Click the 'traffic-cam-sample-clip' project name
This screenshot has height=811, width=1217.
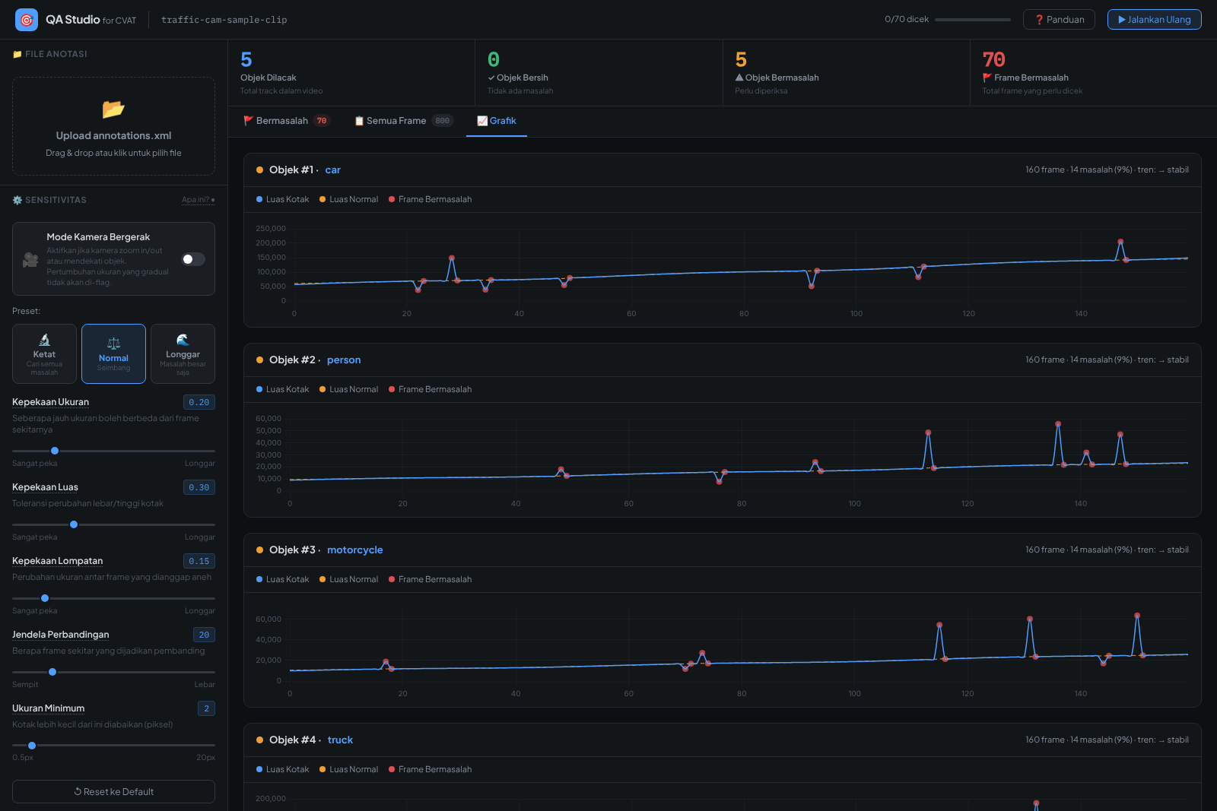(224, 20)
